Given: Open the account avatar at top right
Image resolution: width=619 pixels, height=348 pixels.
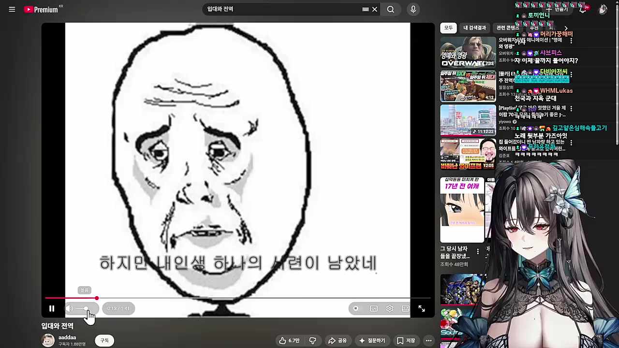Looking at the screenshot, I should 603,9.
